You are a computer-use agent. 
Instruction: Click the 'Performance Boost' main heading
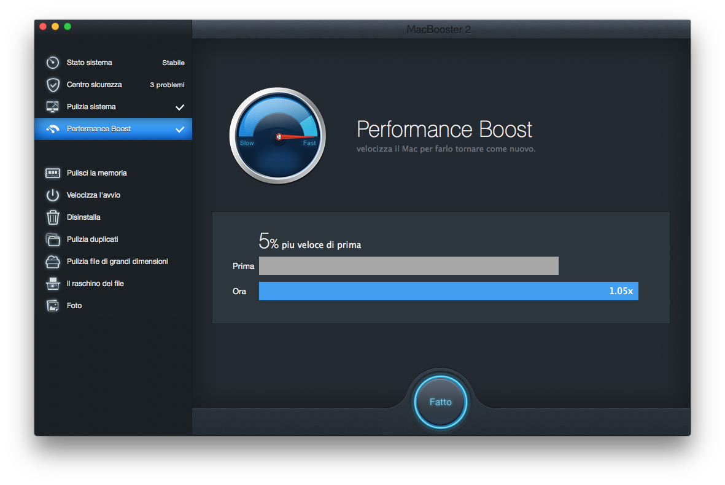(444, 129)
